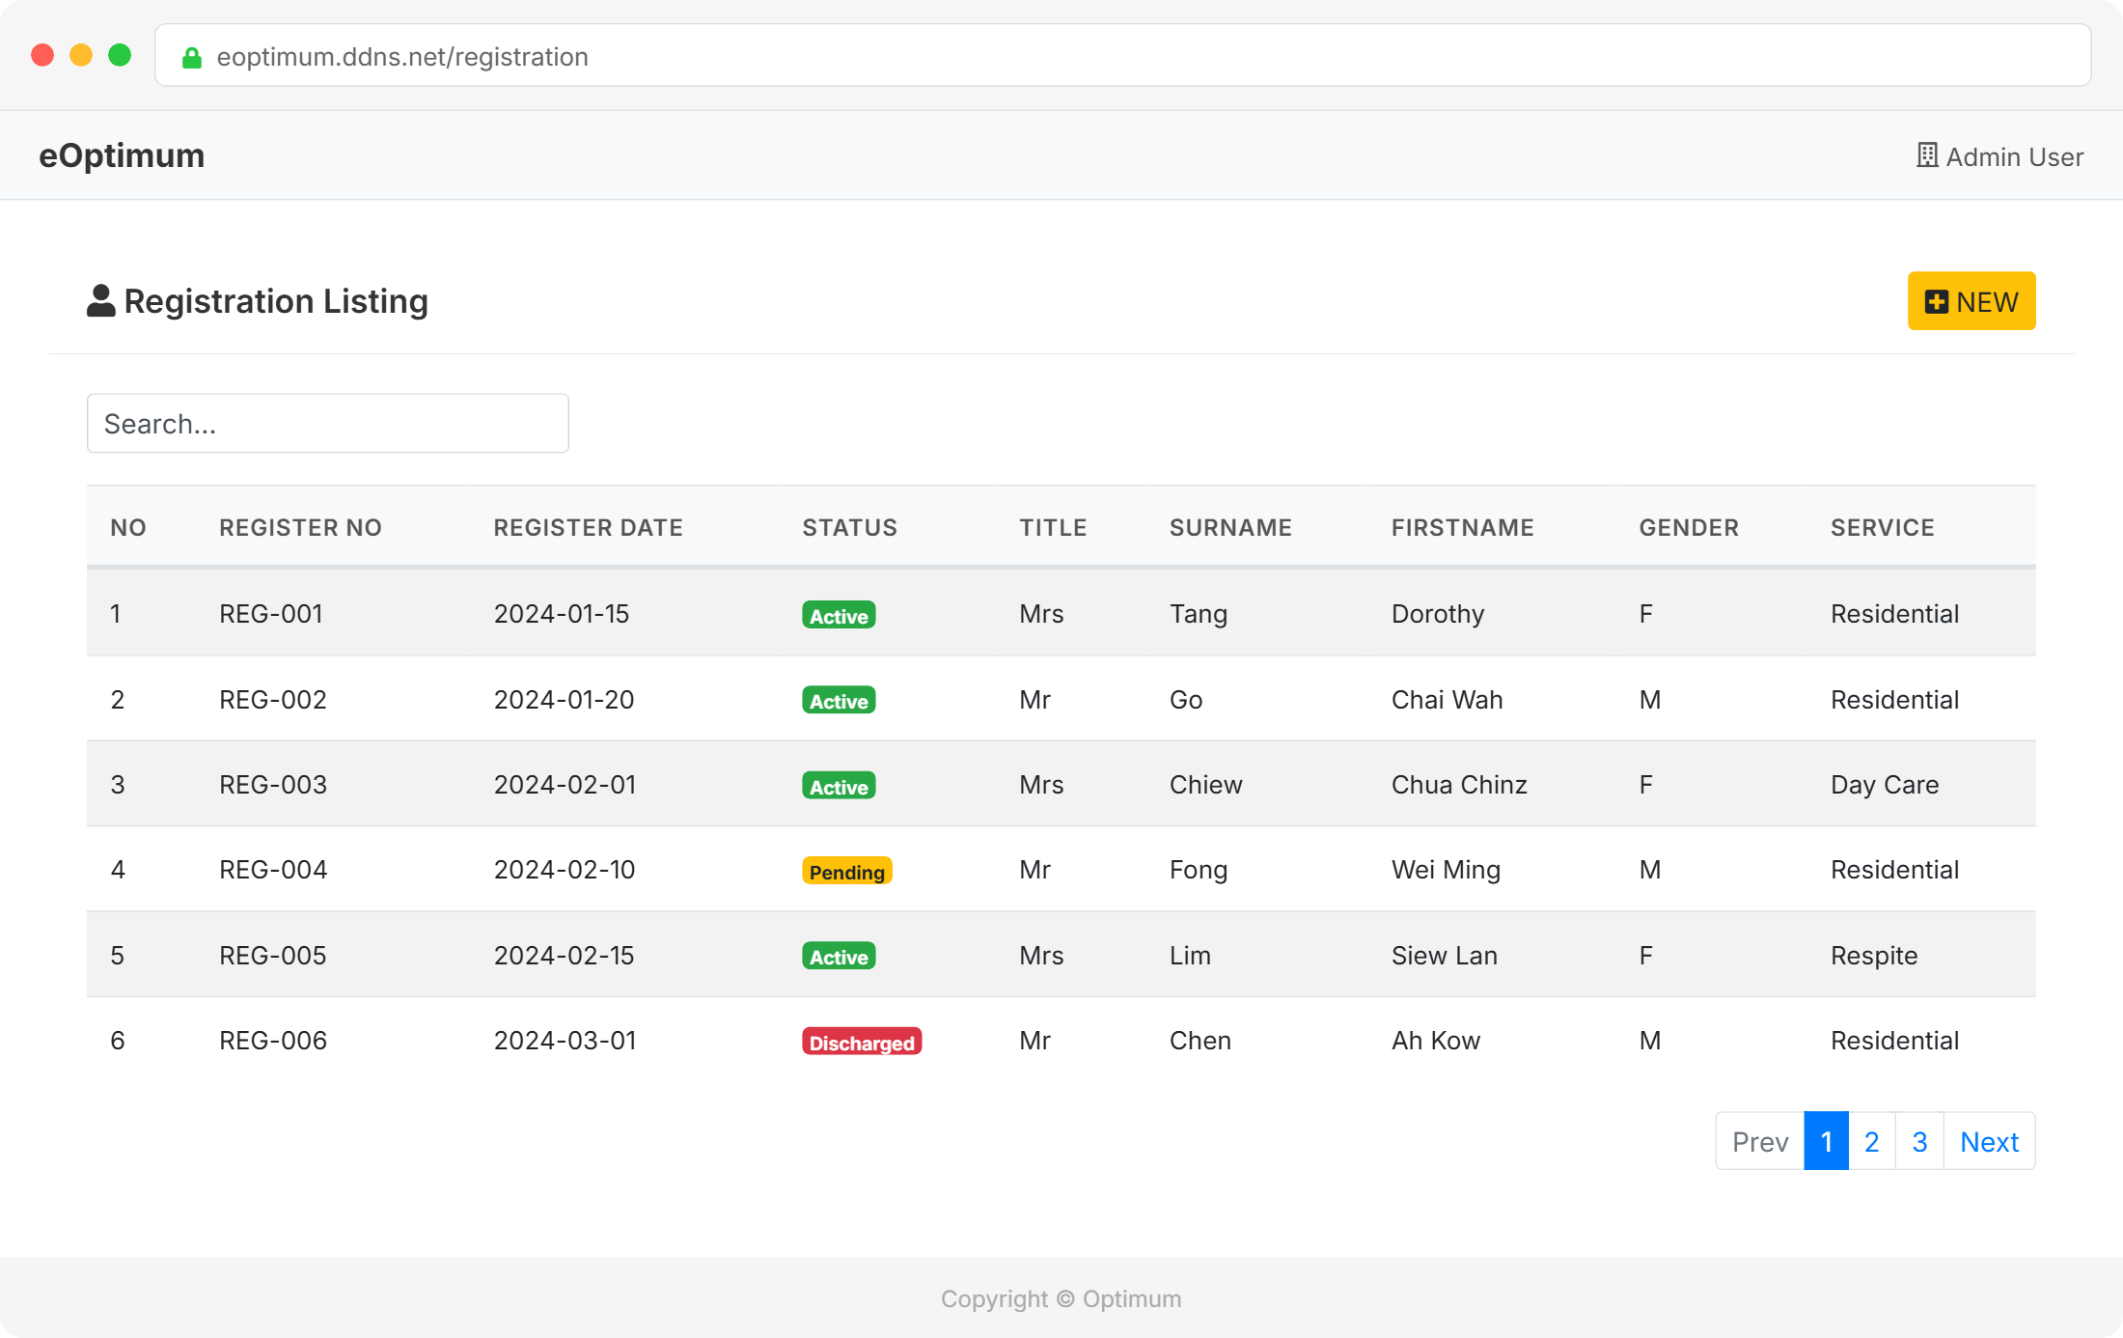Click the person icon next to Registration Listing
The height and width of the screenshot is (1338, 2123).
click(x=100, y=301)
